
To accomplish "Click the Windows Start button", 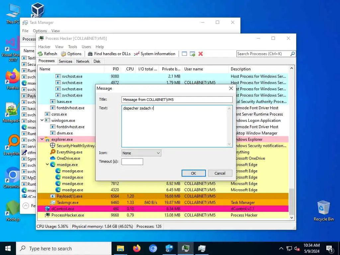I will click(8, 248).
